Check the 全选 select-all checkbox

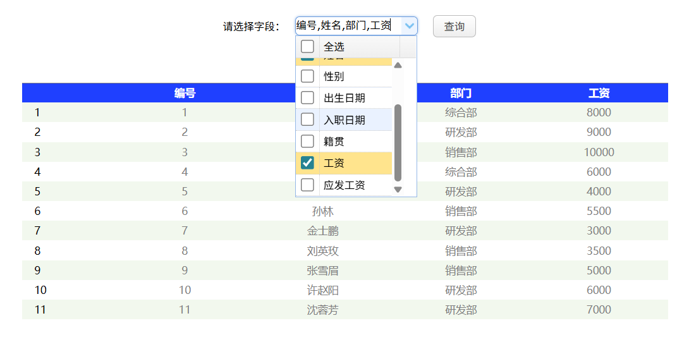click(x=307, y=47)
